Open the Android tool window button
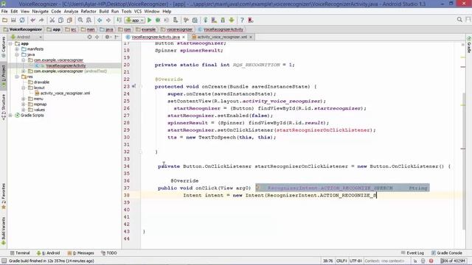Screen dimensions: 472x265 tap(48, 253)
